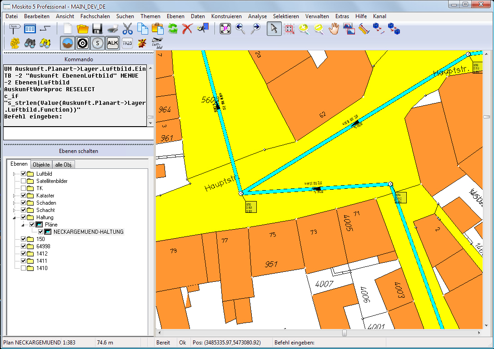Click the printer icon
494x349 pixels.
click(x=112, y=29)
